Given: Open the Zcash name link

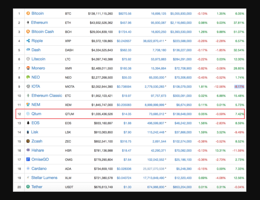Looking at the screenshot, I should 37,141.
